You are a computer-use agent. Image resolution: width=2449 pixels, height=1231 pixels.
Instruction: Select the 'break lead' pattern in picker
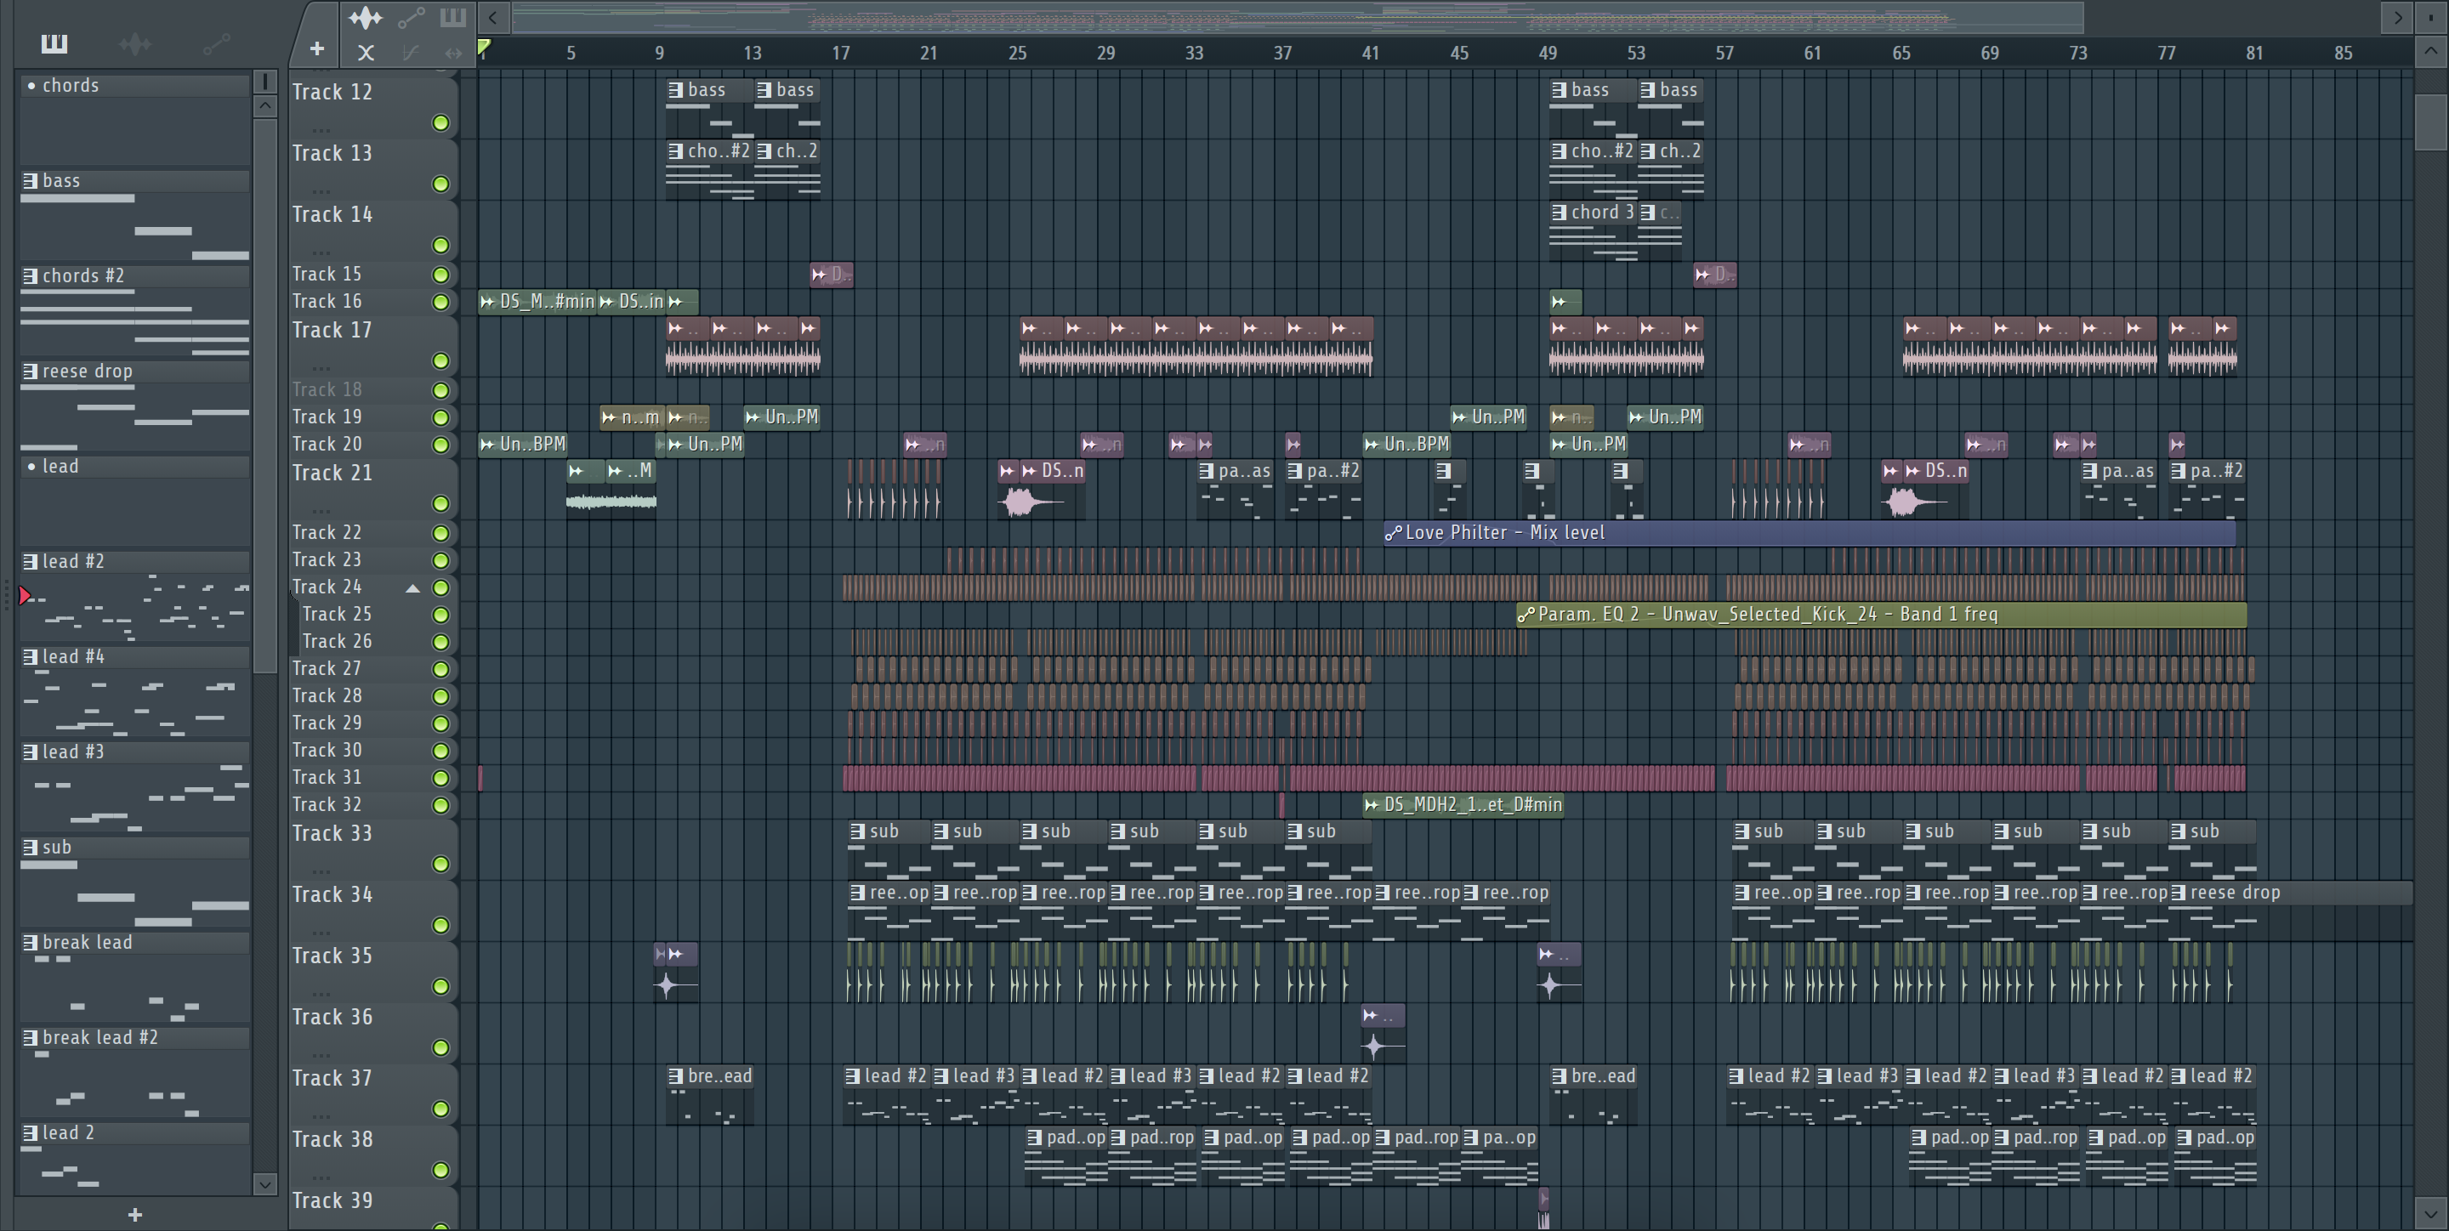coord(88,942)
